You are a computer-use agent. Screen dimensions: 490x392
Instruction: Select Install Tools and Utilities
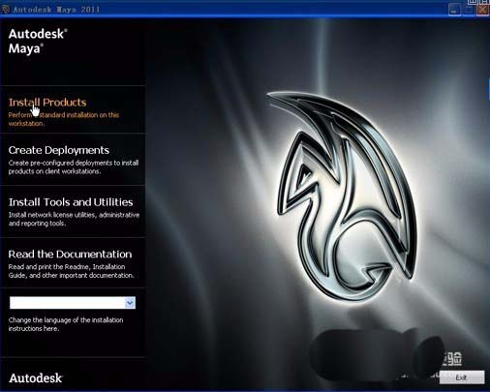coord(71,202)
